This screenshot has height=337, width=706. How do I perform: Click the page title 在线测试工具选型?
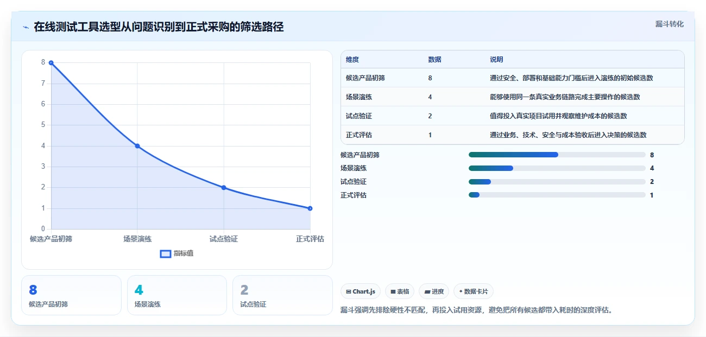(x=159, y=27)
